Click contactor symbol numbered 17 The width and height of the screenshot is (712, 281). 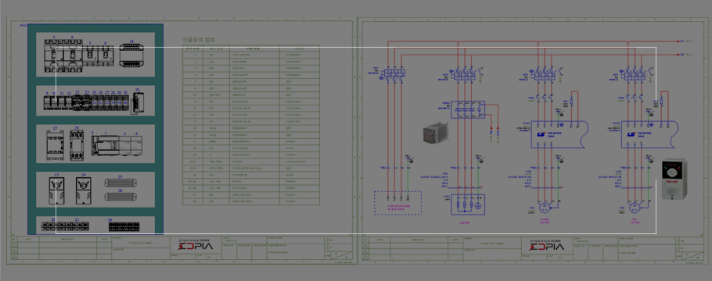56,145
